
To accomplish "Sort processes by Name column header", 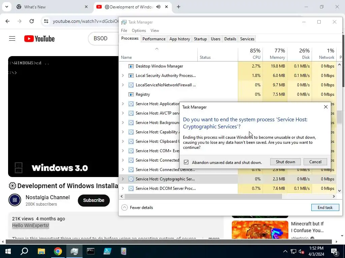I will [x=158, y=54].
